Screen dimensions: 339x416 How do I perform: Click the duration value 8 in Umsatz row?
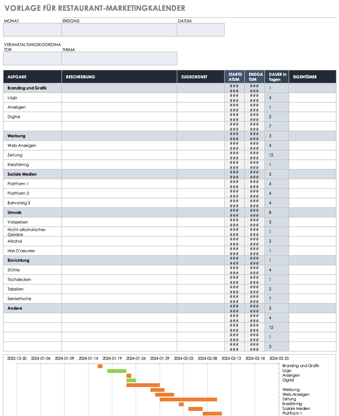(277, 212)
